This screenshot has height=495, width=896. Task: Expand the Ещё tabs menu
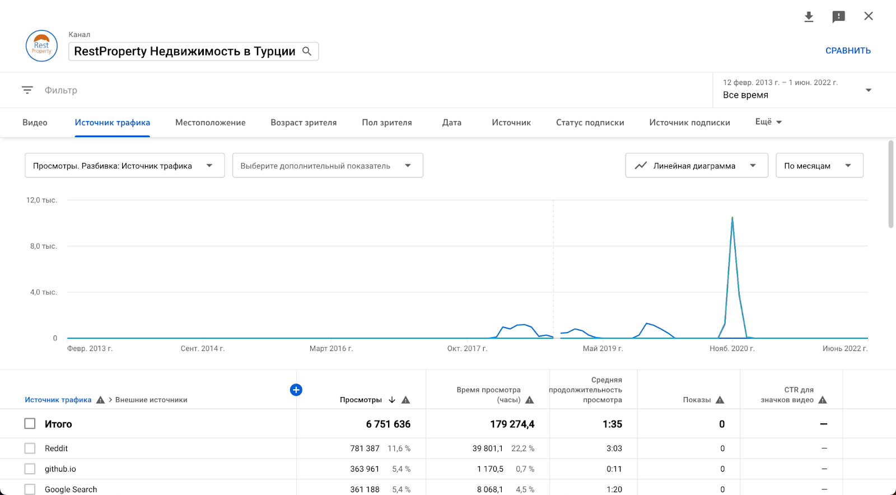[x=768, y=122]
